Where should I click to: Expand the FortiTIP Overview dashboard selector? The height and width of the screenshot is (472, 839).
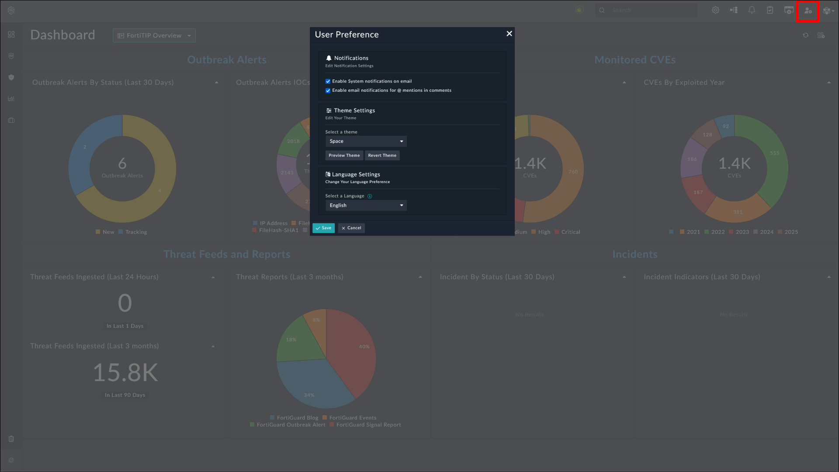pyautogui.click(x=154, y=35)
